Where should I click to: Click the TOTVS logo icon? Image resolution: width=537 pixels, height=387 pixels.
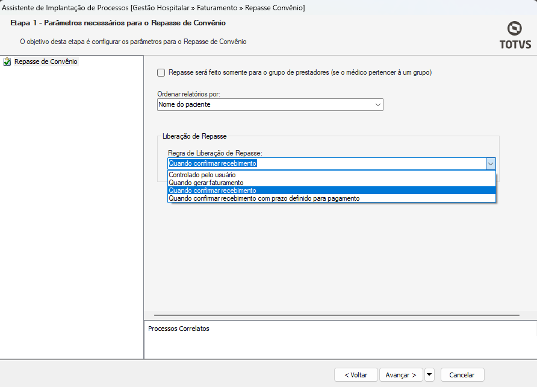[x=514, y=29]
